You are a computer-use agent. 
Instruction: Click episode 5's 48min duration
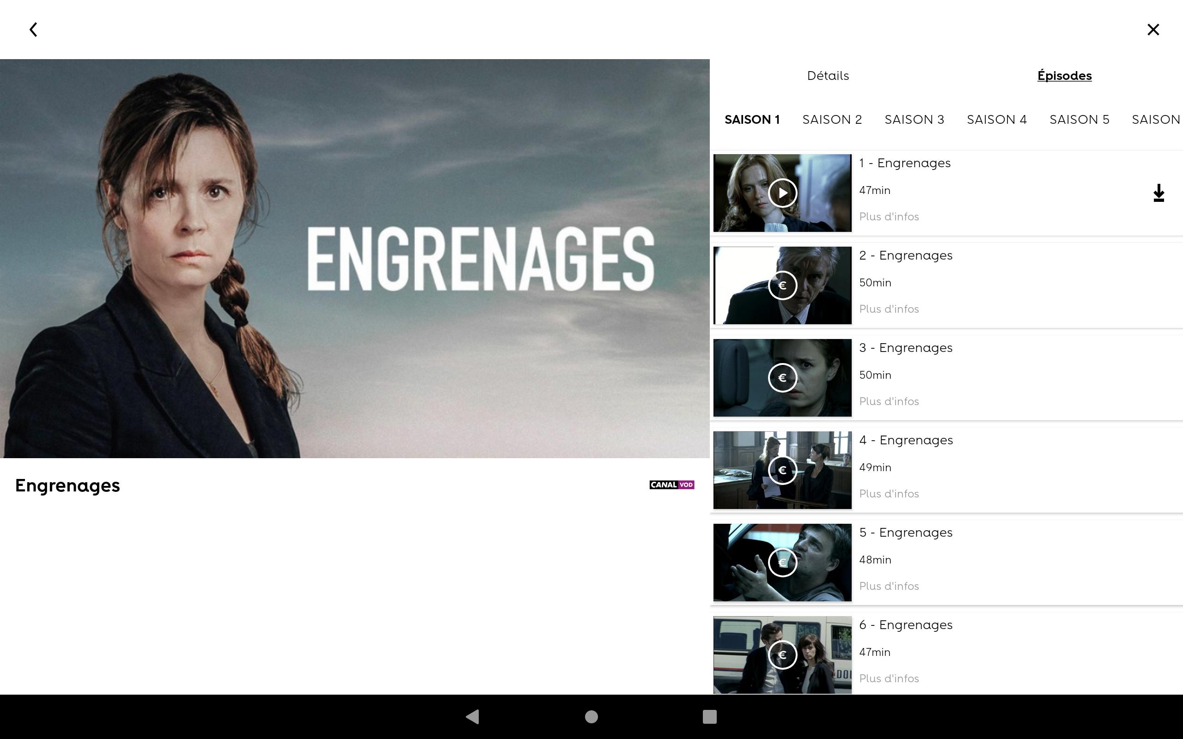(x=875, y=560)
